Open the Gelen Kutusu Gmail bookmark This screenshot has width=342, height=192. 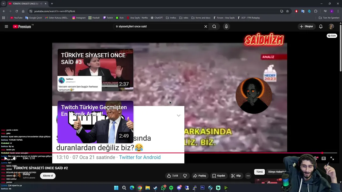pos(57,18)
